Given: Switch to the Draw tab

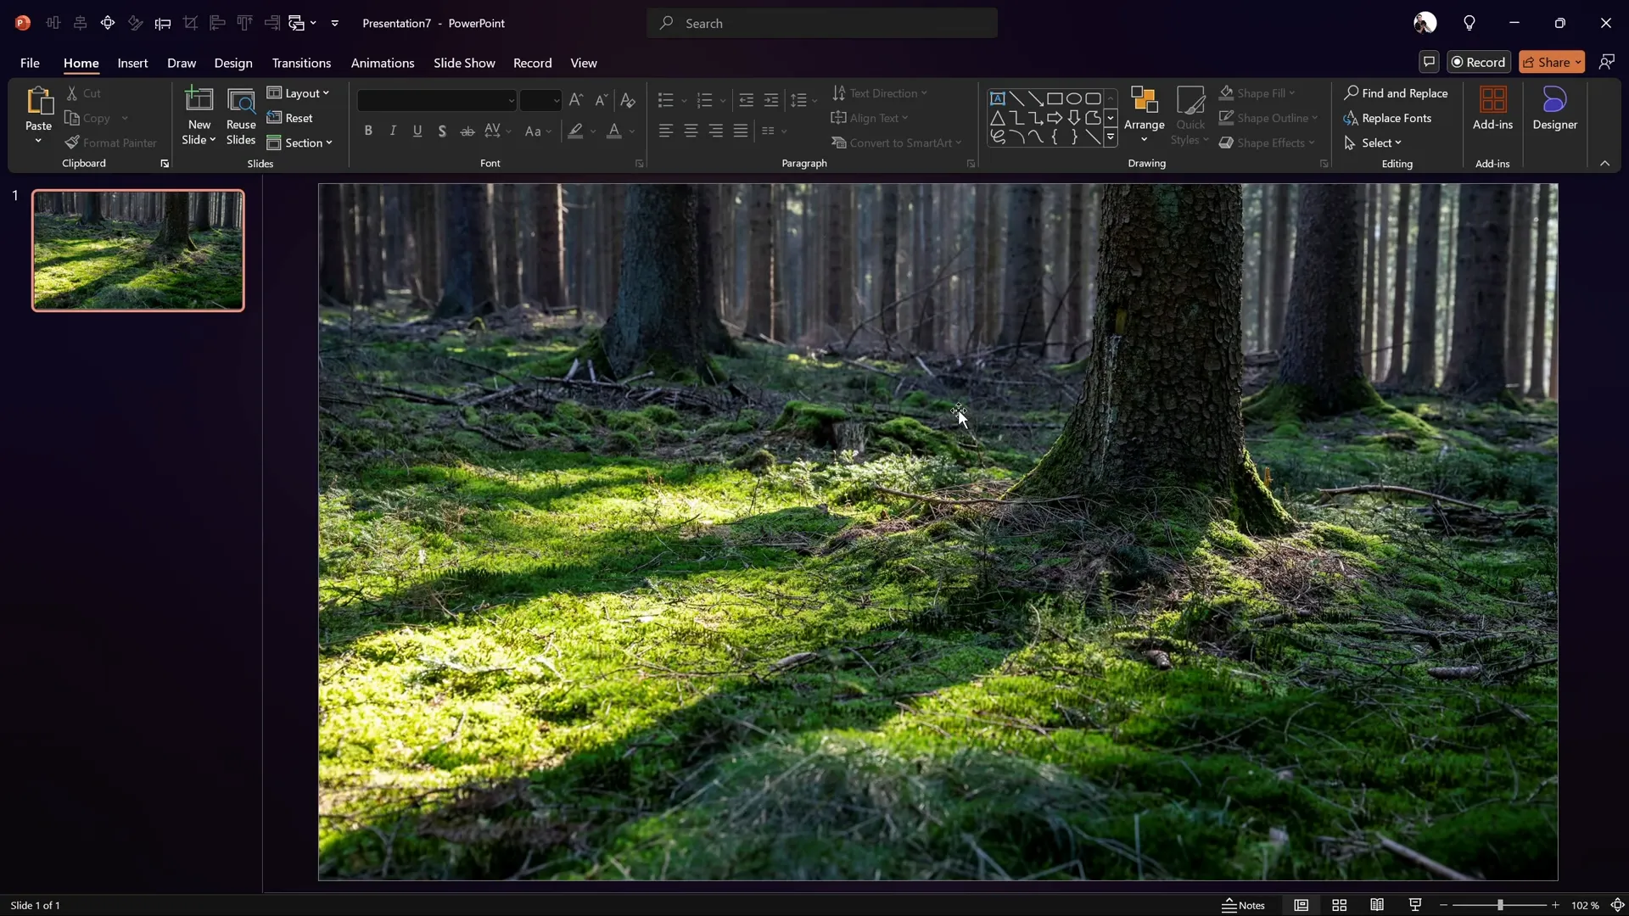Looking at the screenshot, I should [182, 63].
